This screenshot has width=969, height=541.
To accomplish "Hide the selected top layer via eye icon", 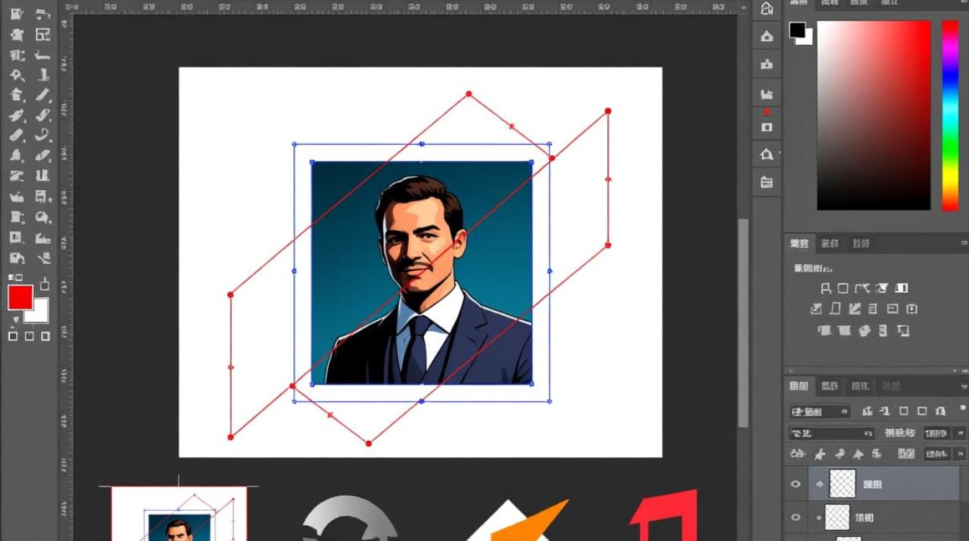I will 796,484.
